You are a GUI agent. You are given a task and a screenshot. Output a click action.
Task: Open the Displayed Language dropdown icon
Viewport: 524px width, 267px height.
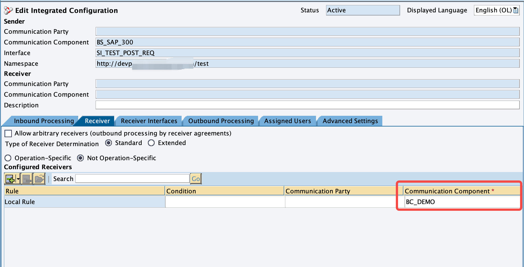click(516, 10)
